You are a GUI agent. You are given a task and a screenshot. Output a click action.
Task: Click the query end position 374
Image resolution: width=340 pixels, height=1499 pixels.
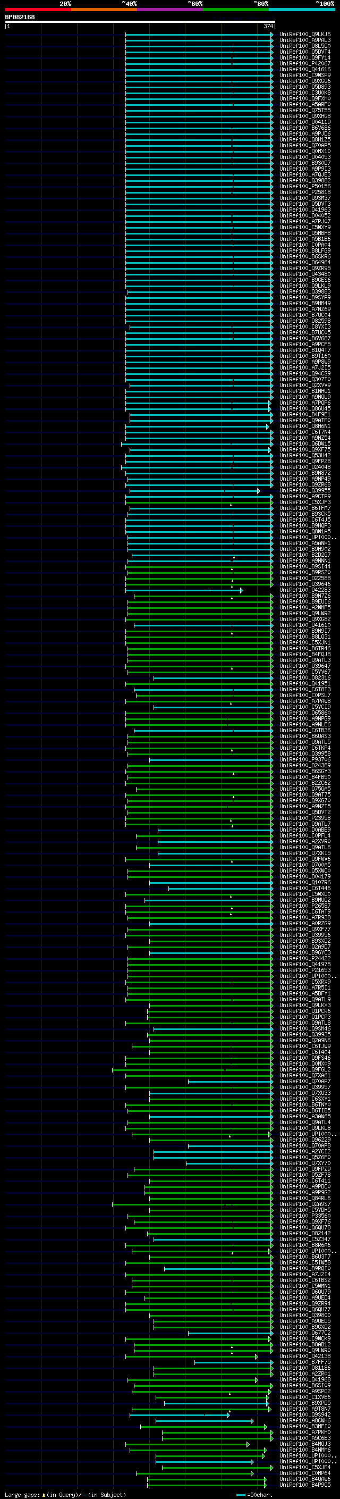pos(268,26)
